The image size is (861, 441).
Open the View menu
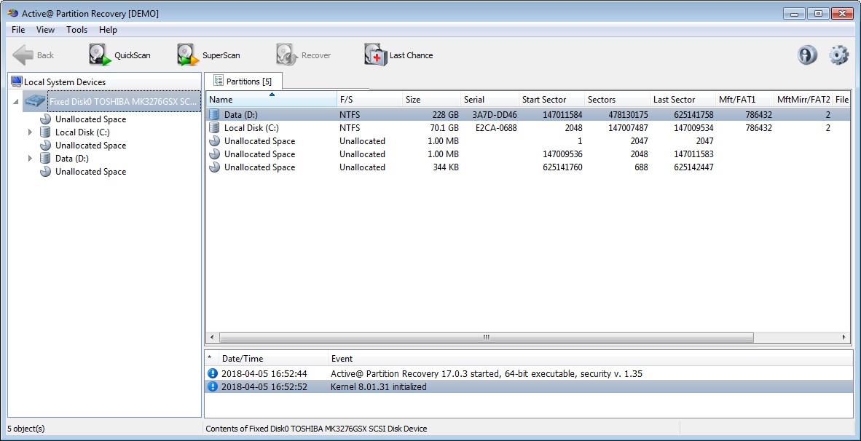pos(46,30)
